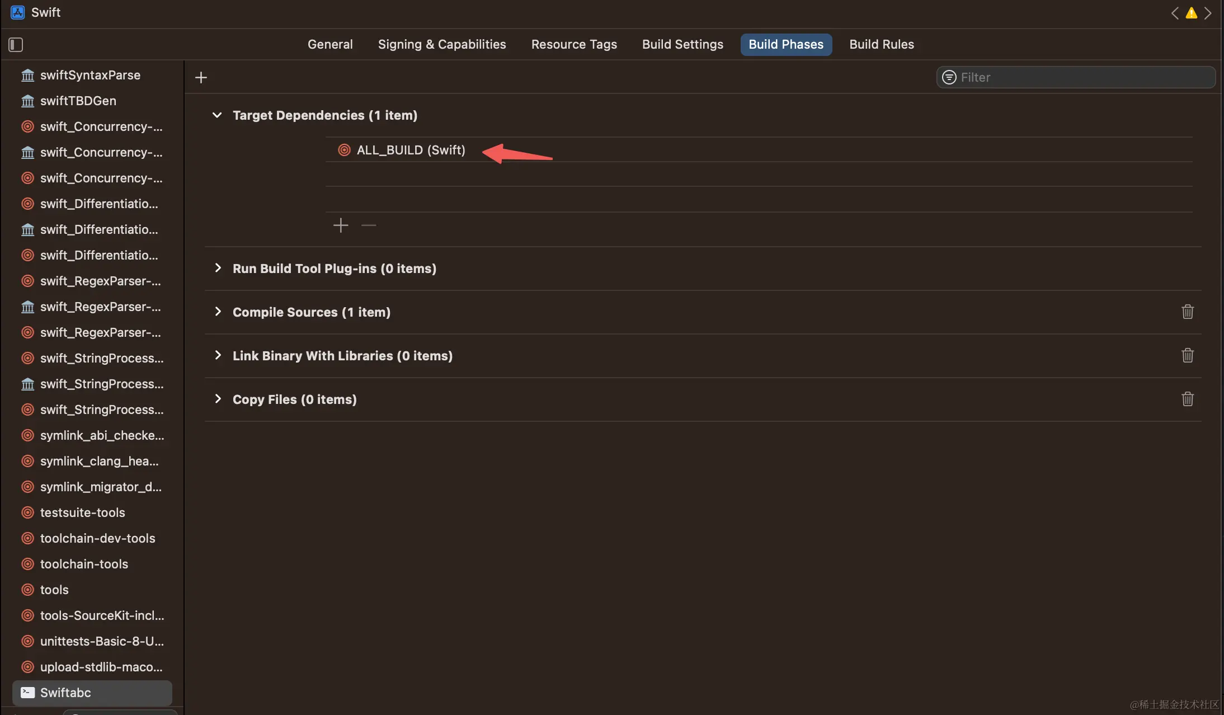The width and height of the screenshot is (1224, 715).
Task: Delete the Compile Sources phase with trash icon
Action: point(1188,312)
